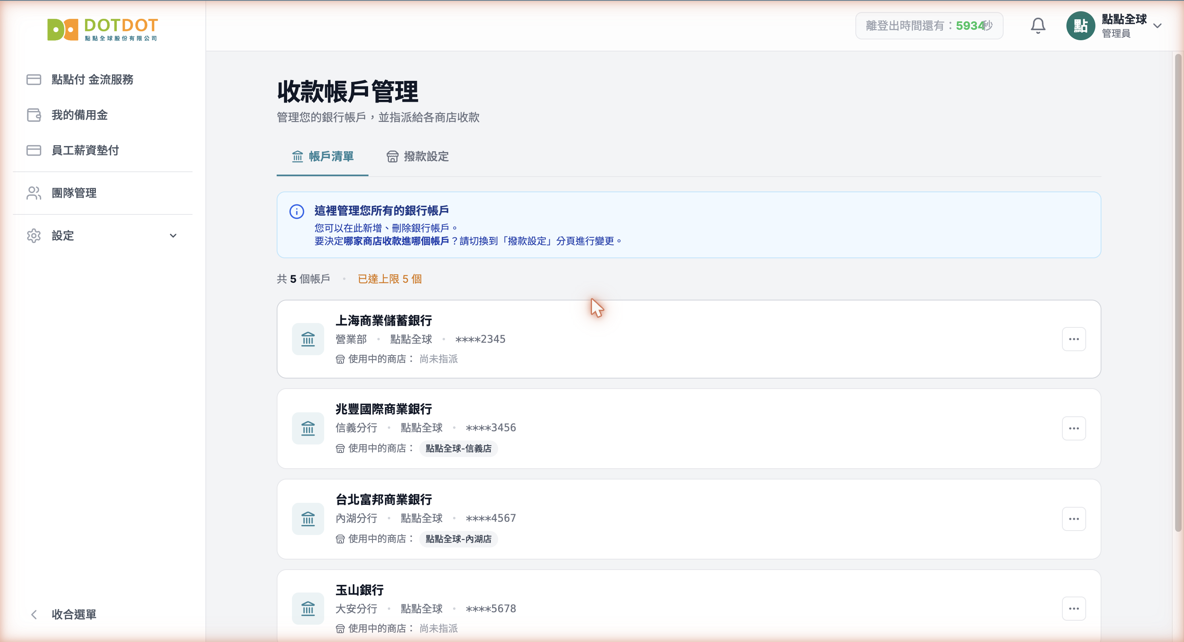Click the 收款帳戶管理 page heading
This screenshot has width=1184, height=642.
coord(348,91)
